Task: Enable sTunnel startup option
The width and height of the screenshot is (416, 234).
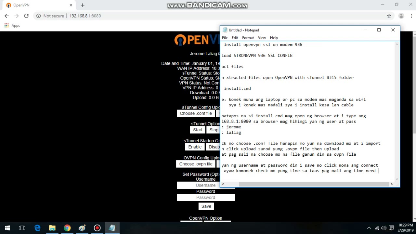Action: tap(195, 147)
